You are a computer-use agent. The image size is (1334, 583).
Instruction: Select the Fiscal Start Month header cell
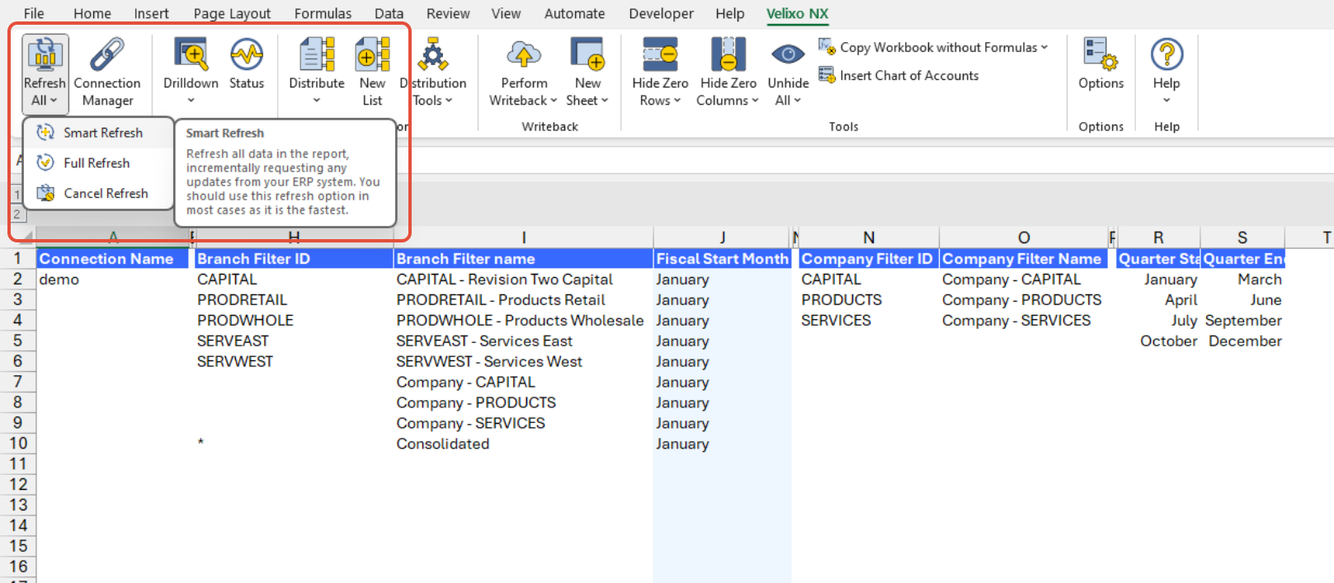(x=722, y=259)
